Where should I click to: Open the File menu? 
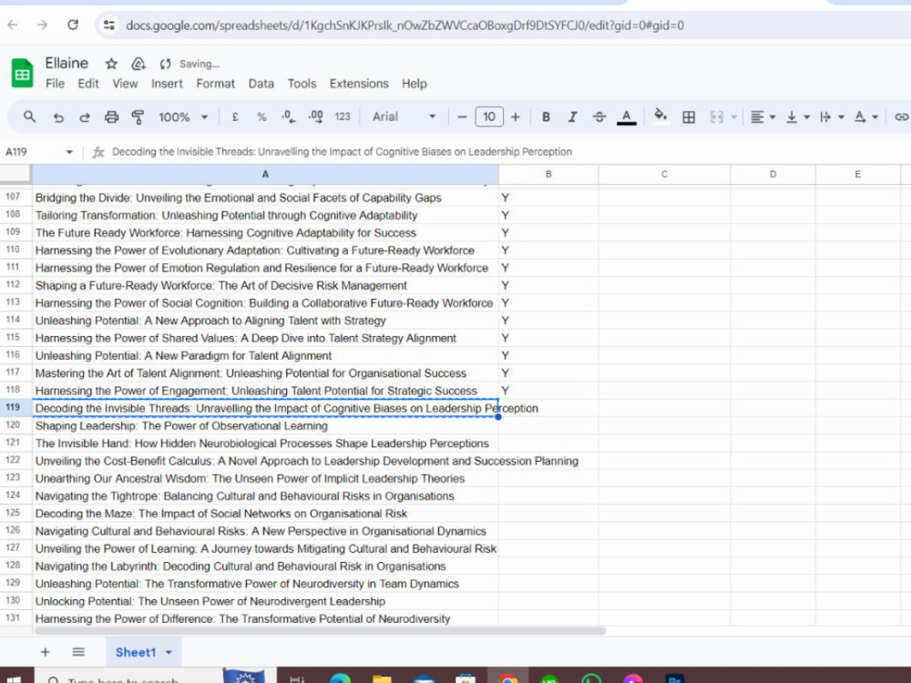coord(56,84)
